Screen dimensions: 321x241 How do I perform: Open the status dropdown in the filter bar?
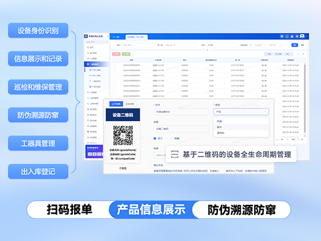pos(223,45)
